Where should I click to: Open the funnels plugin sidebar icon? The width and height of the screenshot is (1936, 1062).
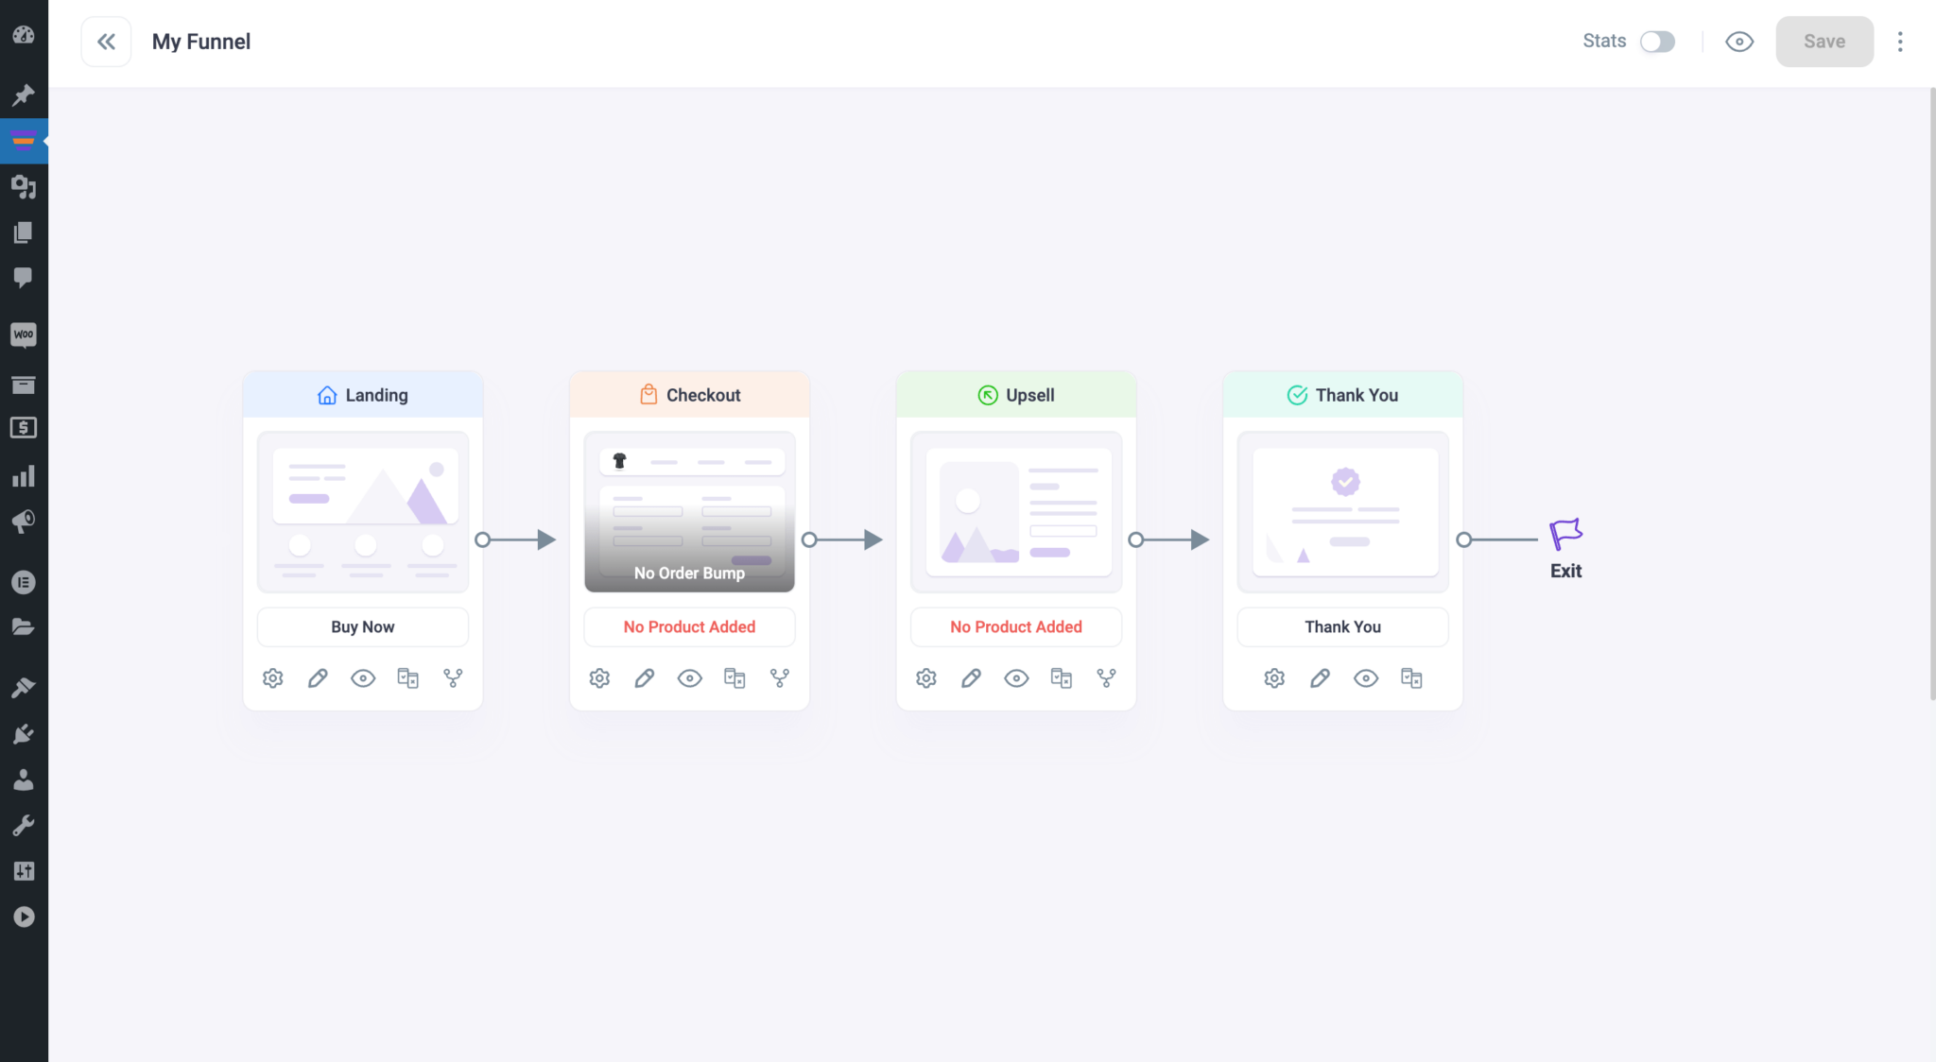[x=24, y=142]
